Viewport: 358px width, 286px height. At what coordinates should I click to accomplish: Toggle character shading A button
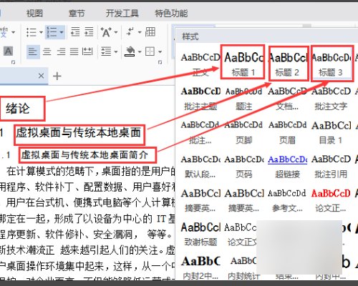point(8,51)
